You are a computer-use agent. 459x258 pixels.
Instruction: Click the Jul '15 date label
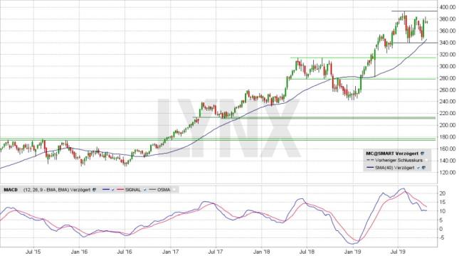(33, 252)
